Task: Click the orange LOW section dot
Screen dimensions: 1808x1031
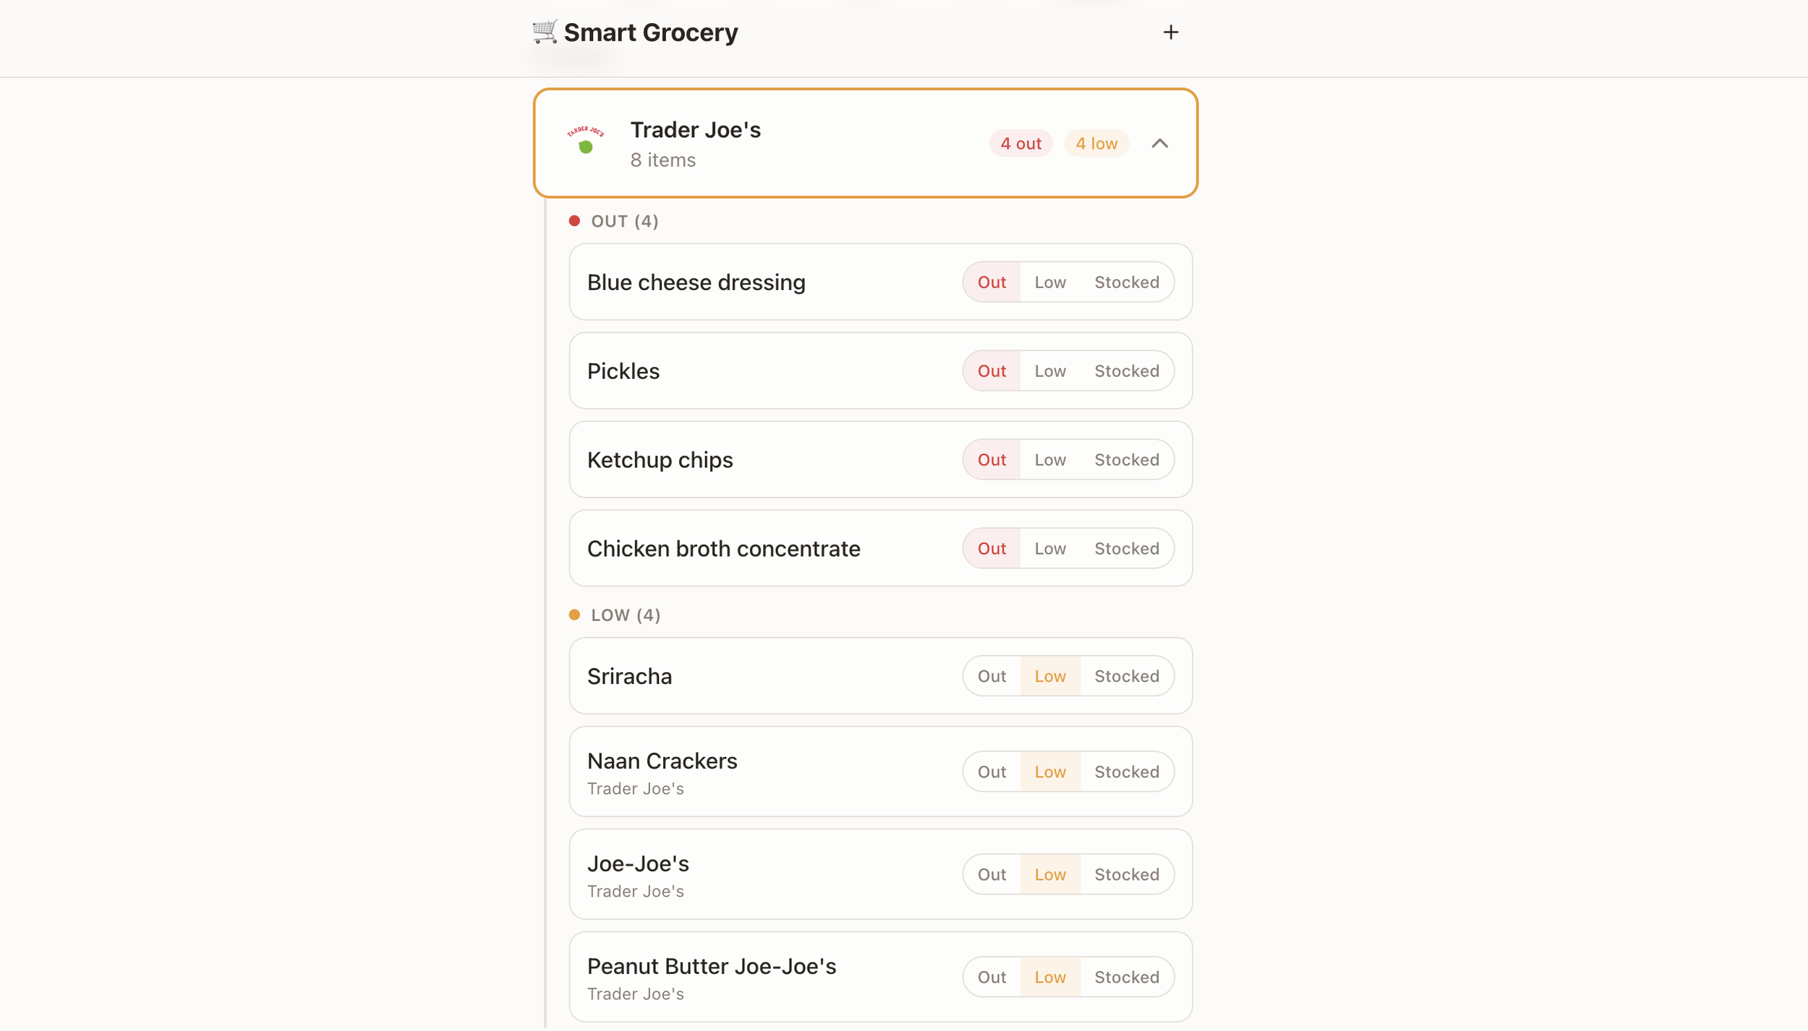Action: (574, 615)
